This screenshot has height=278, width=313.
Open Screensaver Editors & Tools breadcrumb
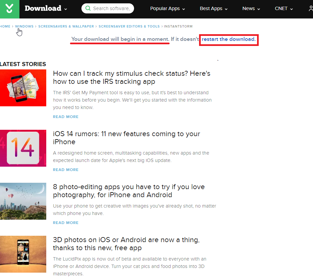[129, 26]
